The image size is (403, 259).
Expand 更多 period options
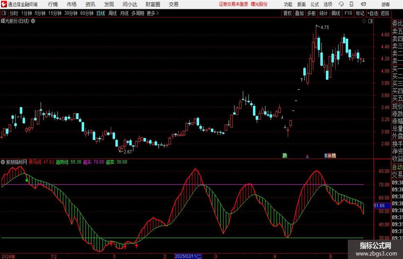pyautogui.click(x=153, y=13)
